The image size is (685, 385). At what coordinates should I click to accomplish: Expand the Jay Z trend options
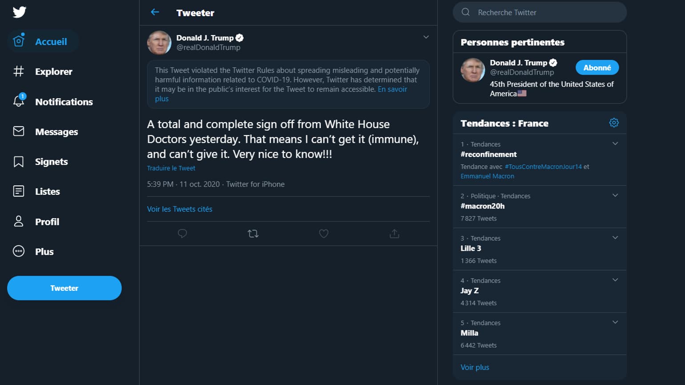pos(615,280)
